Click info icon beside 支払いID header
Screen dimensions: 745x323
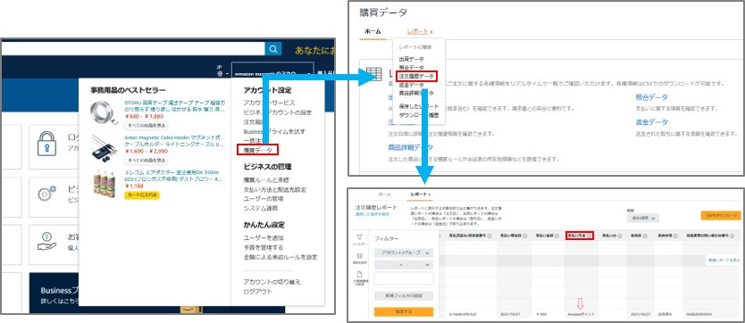click(x=620, y=236)
